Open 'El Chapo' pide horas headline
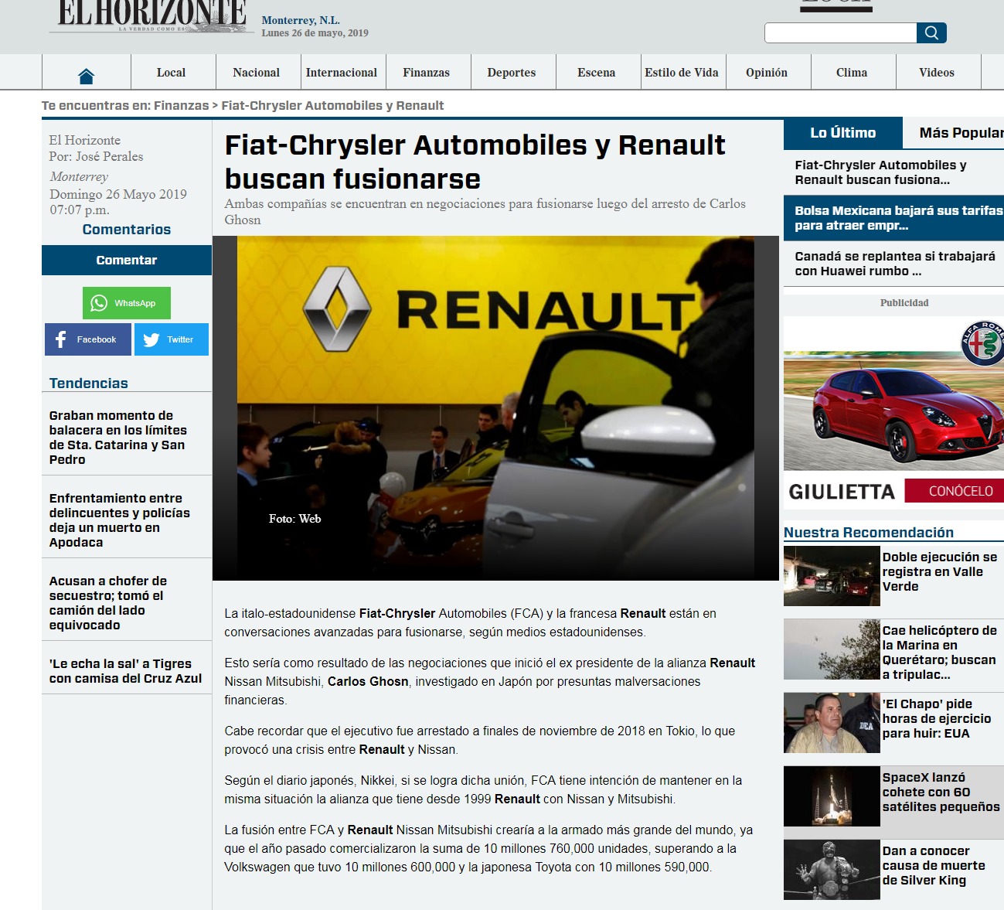Viewport: 1004px width, 910px height. (x=937, y=718)
